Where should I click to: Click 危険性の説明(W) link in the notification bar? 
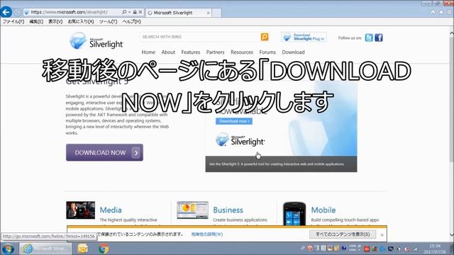pos(206,234)
